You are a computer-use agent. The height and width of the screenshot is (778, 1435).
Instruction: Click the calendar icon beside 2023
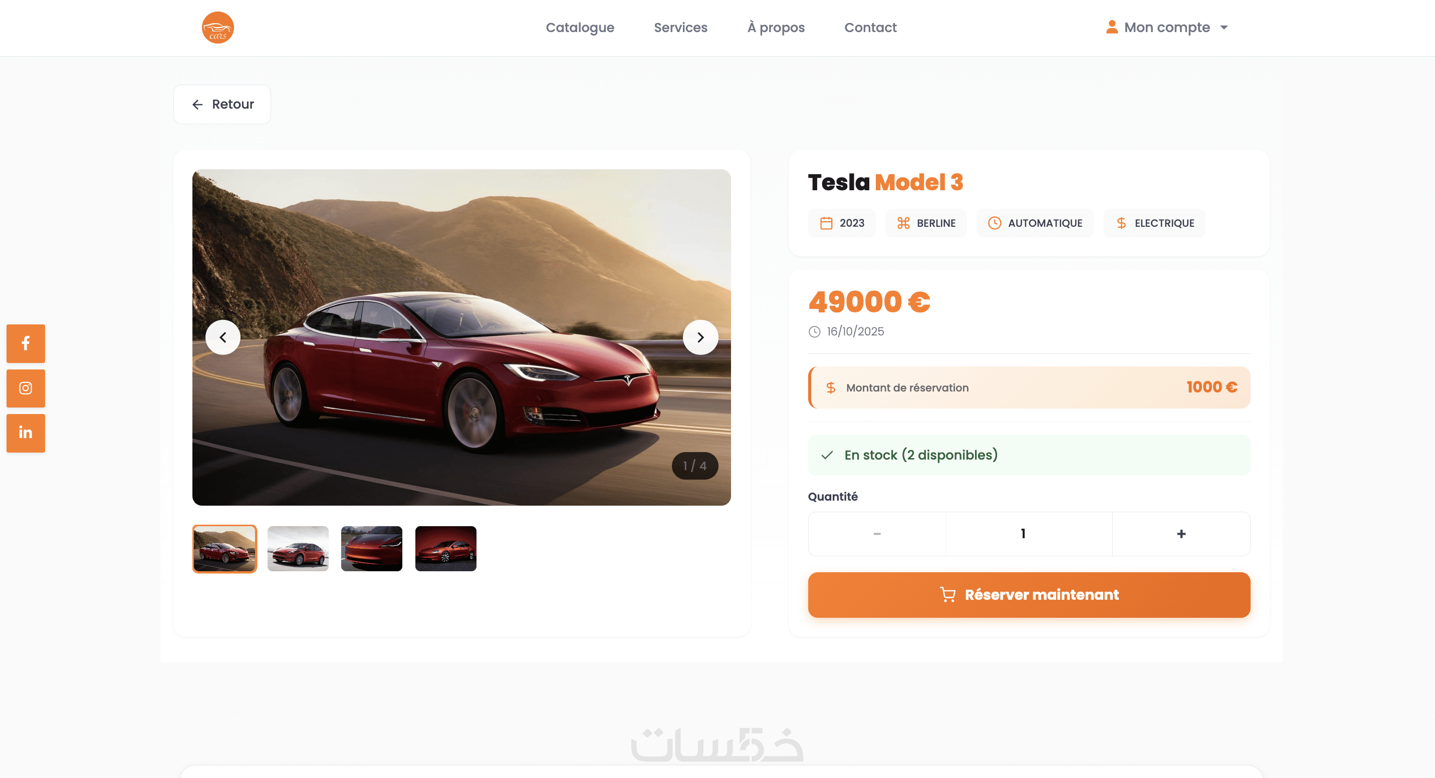826,223
